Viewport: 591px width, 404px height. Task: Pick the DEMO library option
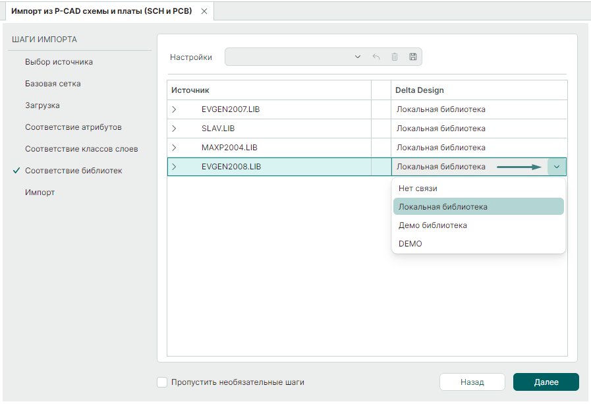pos(410,244)
